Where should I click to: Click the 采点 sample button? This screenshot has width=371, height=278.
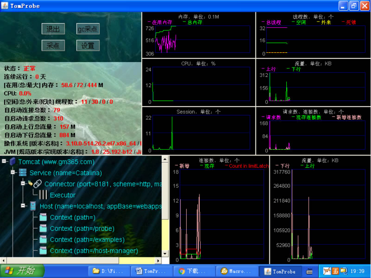[53, 45]
